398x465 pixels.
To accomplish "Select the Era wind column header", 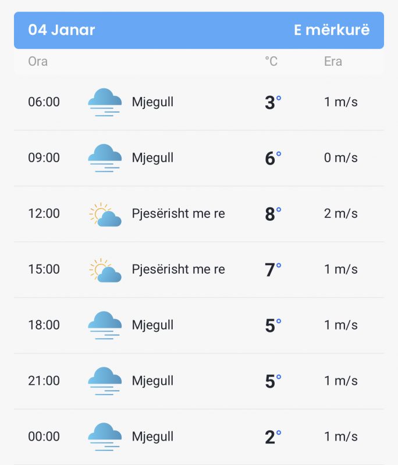I will (333, 62).
